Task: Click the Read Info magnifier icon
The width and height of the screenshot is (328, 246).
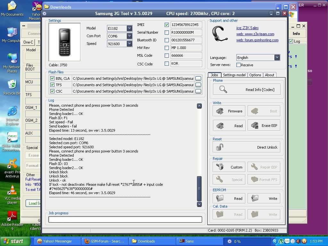Action: [223, 89]
